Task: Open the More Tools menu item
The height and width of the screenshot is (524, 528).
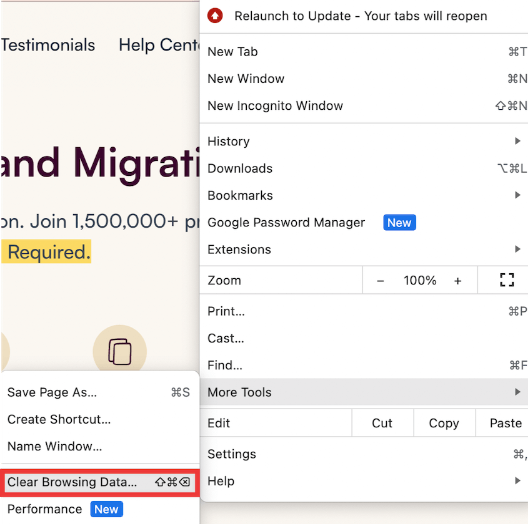Action: tap(364, 392)
